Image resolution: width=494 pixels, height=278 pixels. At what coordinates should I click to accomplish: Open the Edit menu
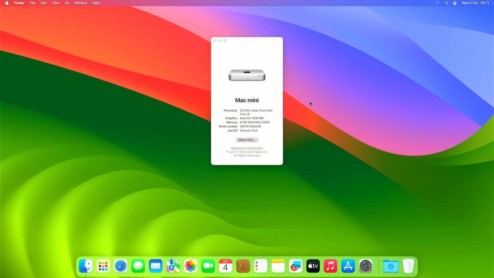[43, 3]
